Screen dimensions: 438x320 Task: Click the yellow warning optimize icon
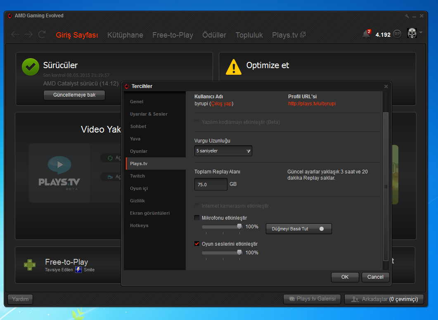(234, 67)
